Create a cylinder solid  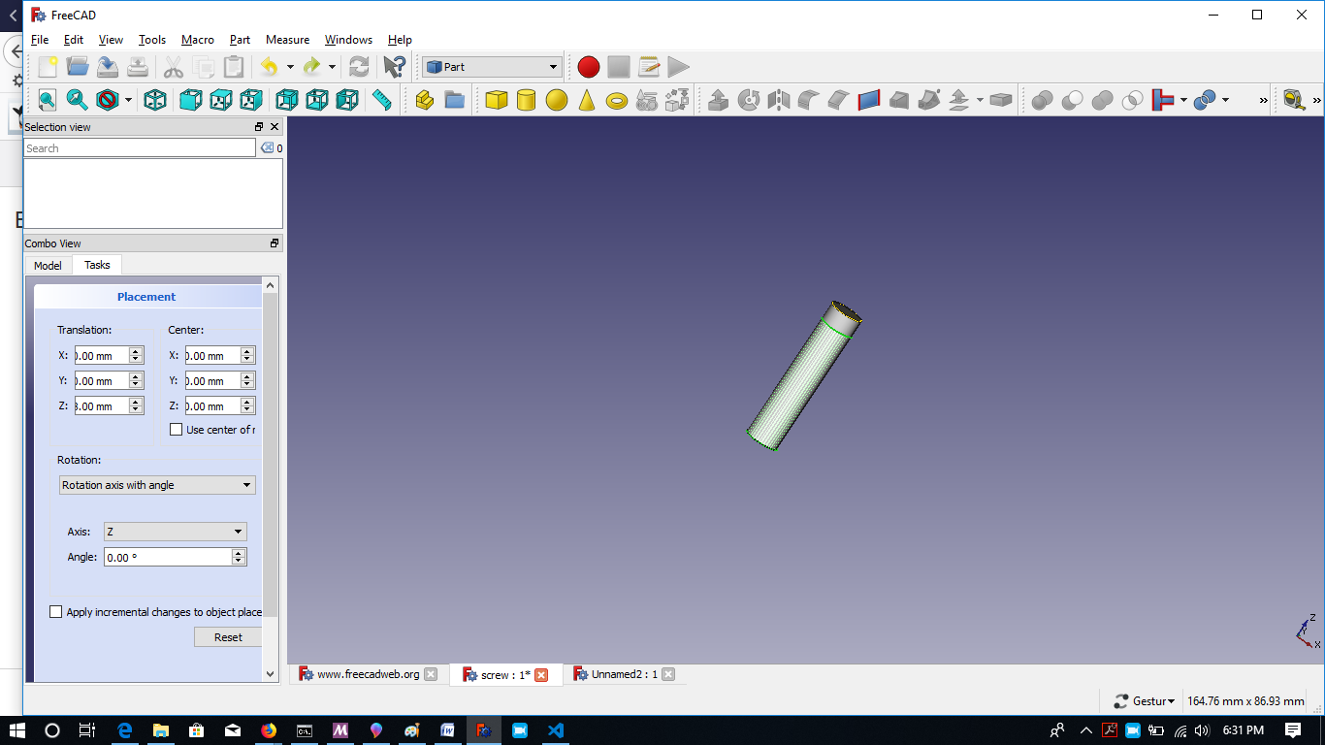(x=527, y=100)
